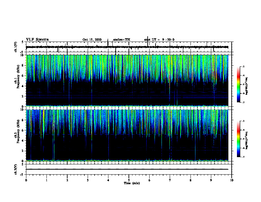The height and width of the screenshot is (202, 261).
Task: Click the 'VLF Spectra' title text
Action: click(37, 40)
